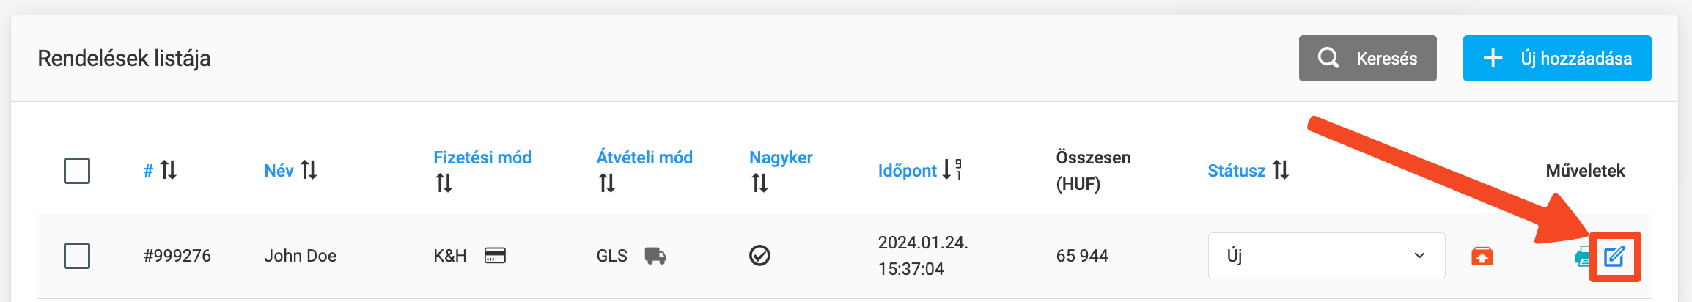Sort orders by Név column header
Screen dimensions: 1692x302
(x=279, y=171)
